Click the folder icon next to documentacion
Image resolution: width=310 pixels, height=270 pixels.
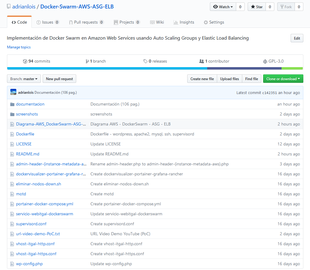[x=12, y=104]
